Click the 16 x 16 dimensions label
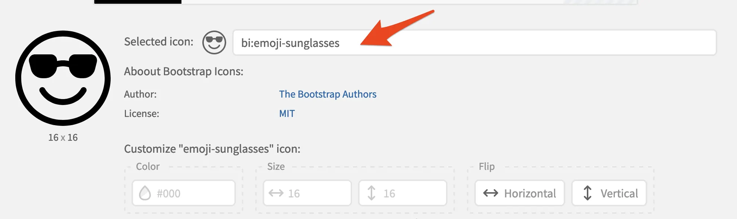Screen dimensions: 737x219 pos(63,137)
